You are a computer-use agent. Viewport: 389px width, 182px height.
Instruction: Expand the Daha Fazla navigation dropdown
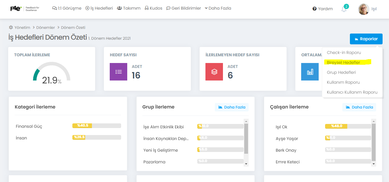coord(218,8)
